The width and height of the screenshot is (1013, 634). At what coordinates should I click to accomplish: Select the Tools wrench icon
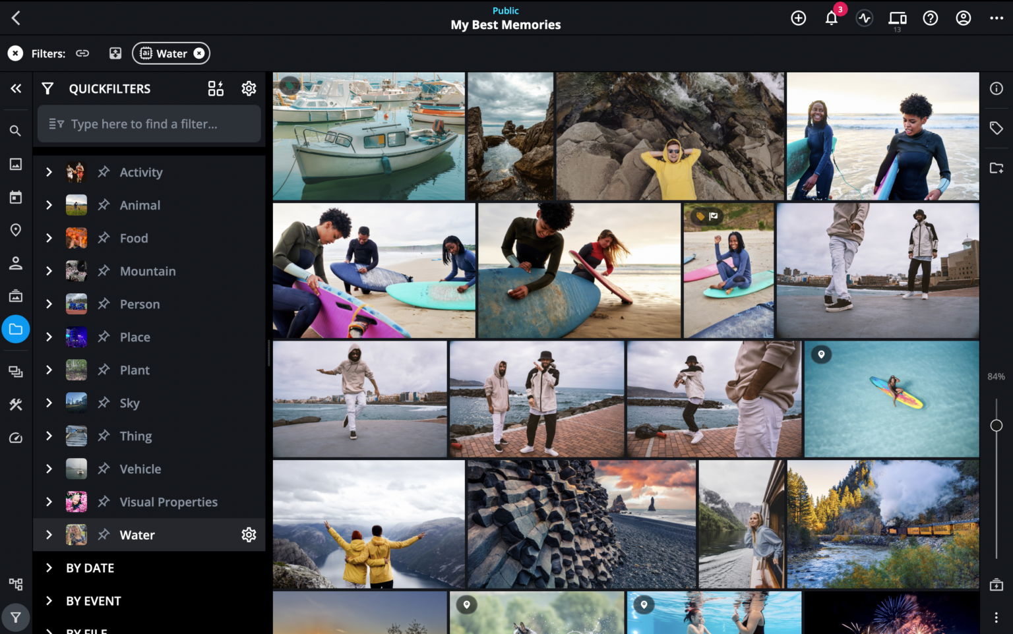15,404
